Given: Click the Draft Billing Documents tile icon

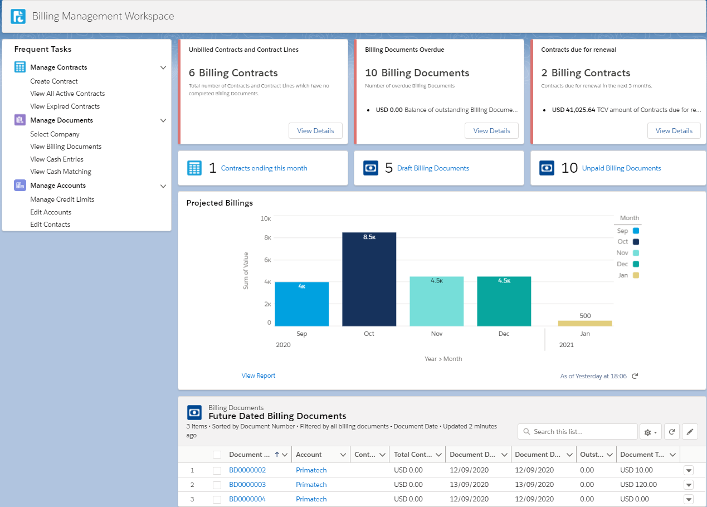Looking at the screenshot, I should 370,168.
